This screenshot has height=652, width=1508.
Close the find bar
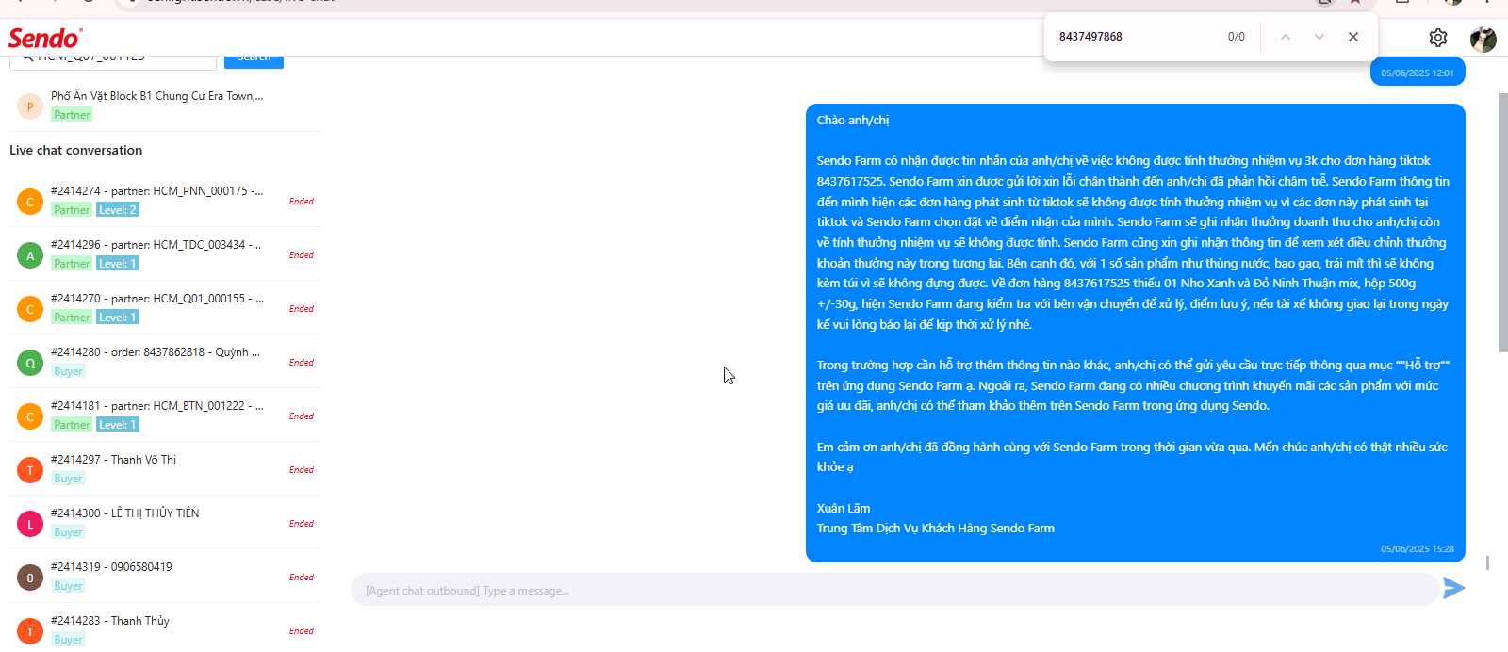click(x=1353, y=37)
